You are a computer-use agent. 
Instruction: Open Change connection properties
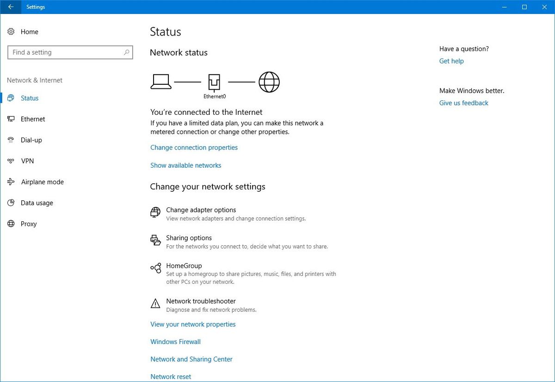tap(194, 147)
